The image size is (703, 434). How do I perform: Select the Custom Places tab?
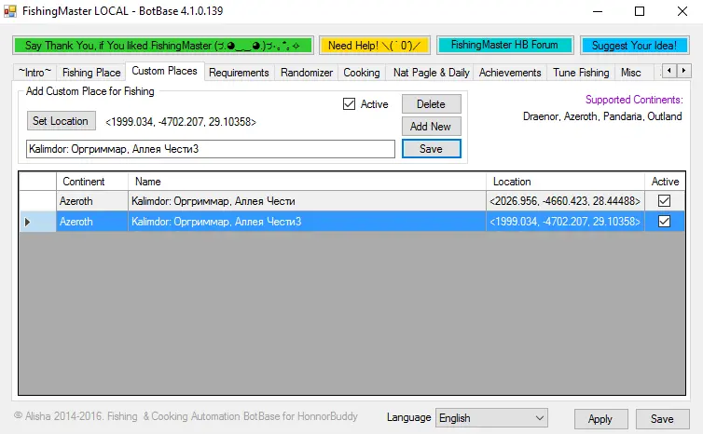[164, 71]
